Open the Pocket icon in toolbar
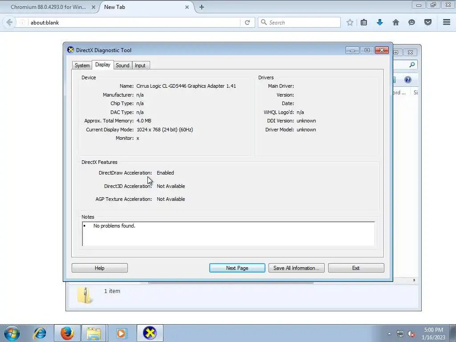Screen dimensions: 456x342 click(x=428, y=22)
